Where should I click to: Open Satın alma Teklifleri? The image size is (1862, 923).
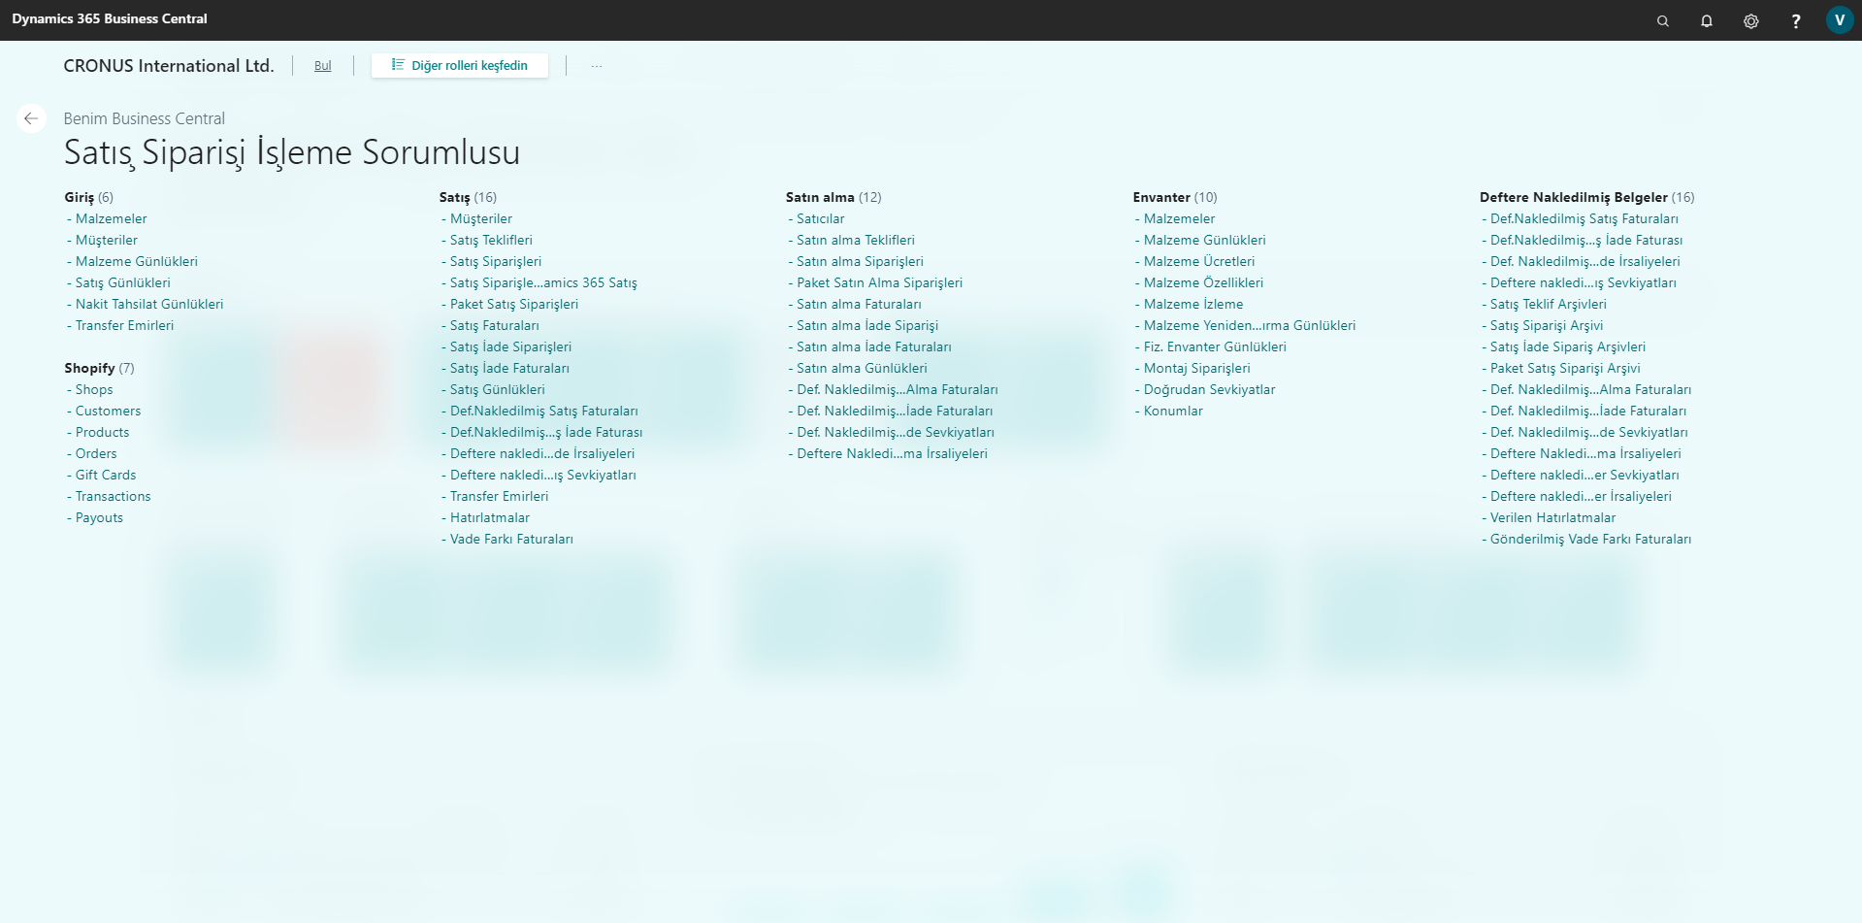coord(856,240)
